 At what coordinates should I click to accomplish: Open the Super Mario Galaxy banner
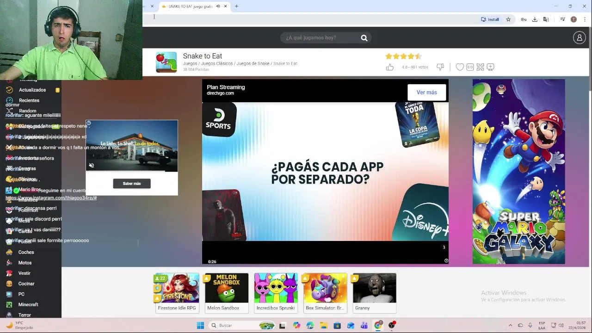click(518, 172)
